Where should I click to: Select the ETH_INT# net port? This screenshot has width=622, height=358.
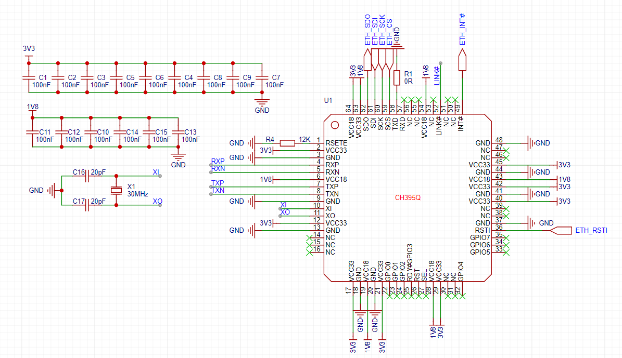coord(462,60)
